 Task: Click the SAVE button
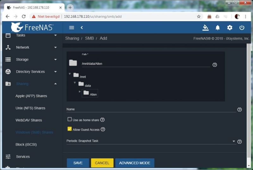pyautogui.click(x=78, y=163)
